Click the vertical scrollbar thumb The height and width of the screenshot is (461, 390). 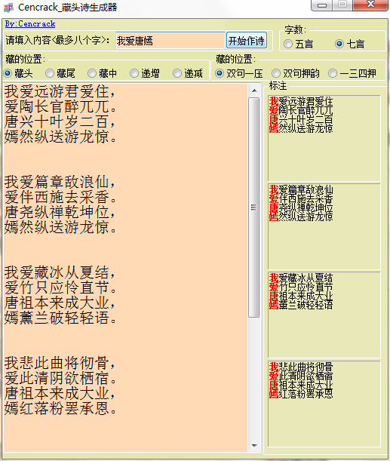click(x=254, y=207)
